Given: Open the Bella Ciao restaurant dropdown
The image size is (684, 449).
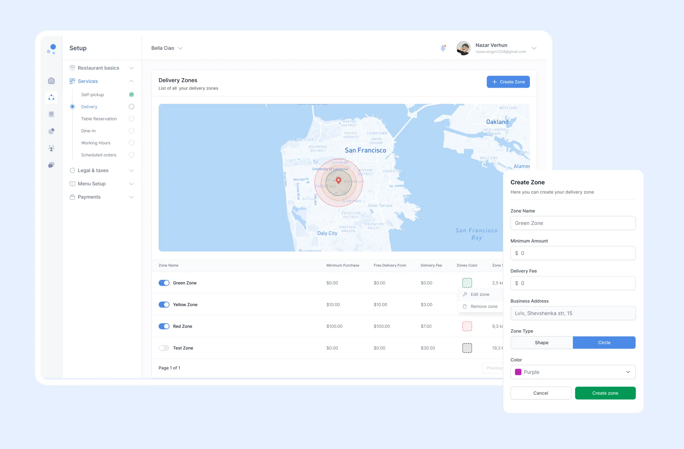Looking at the screenshot, I should pos(167,48).
